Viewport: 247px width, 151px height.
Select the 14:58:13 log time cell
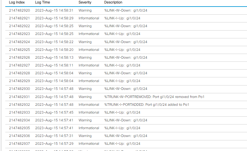click(54, 57)
